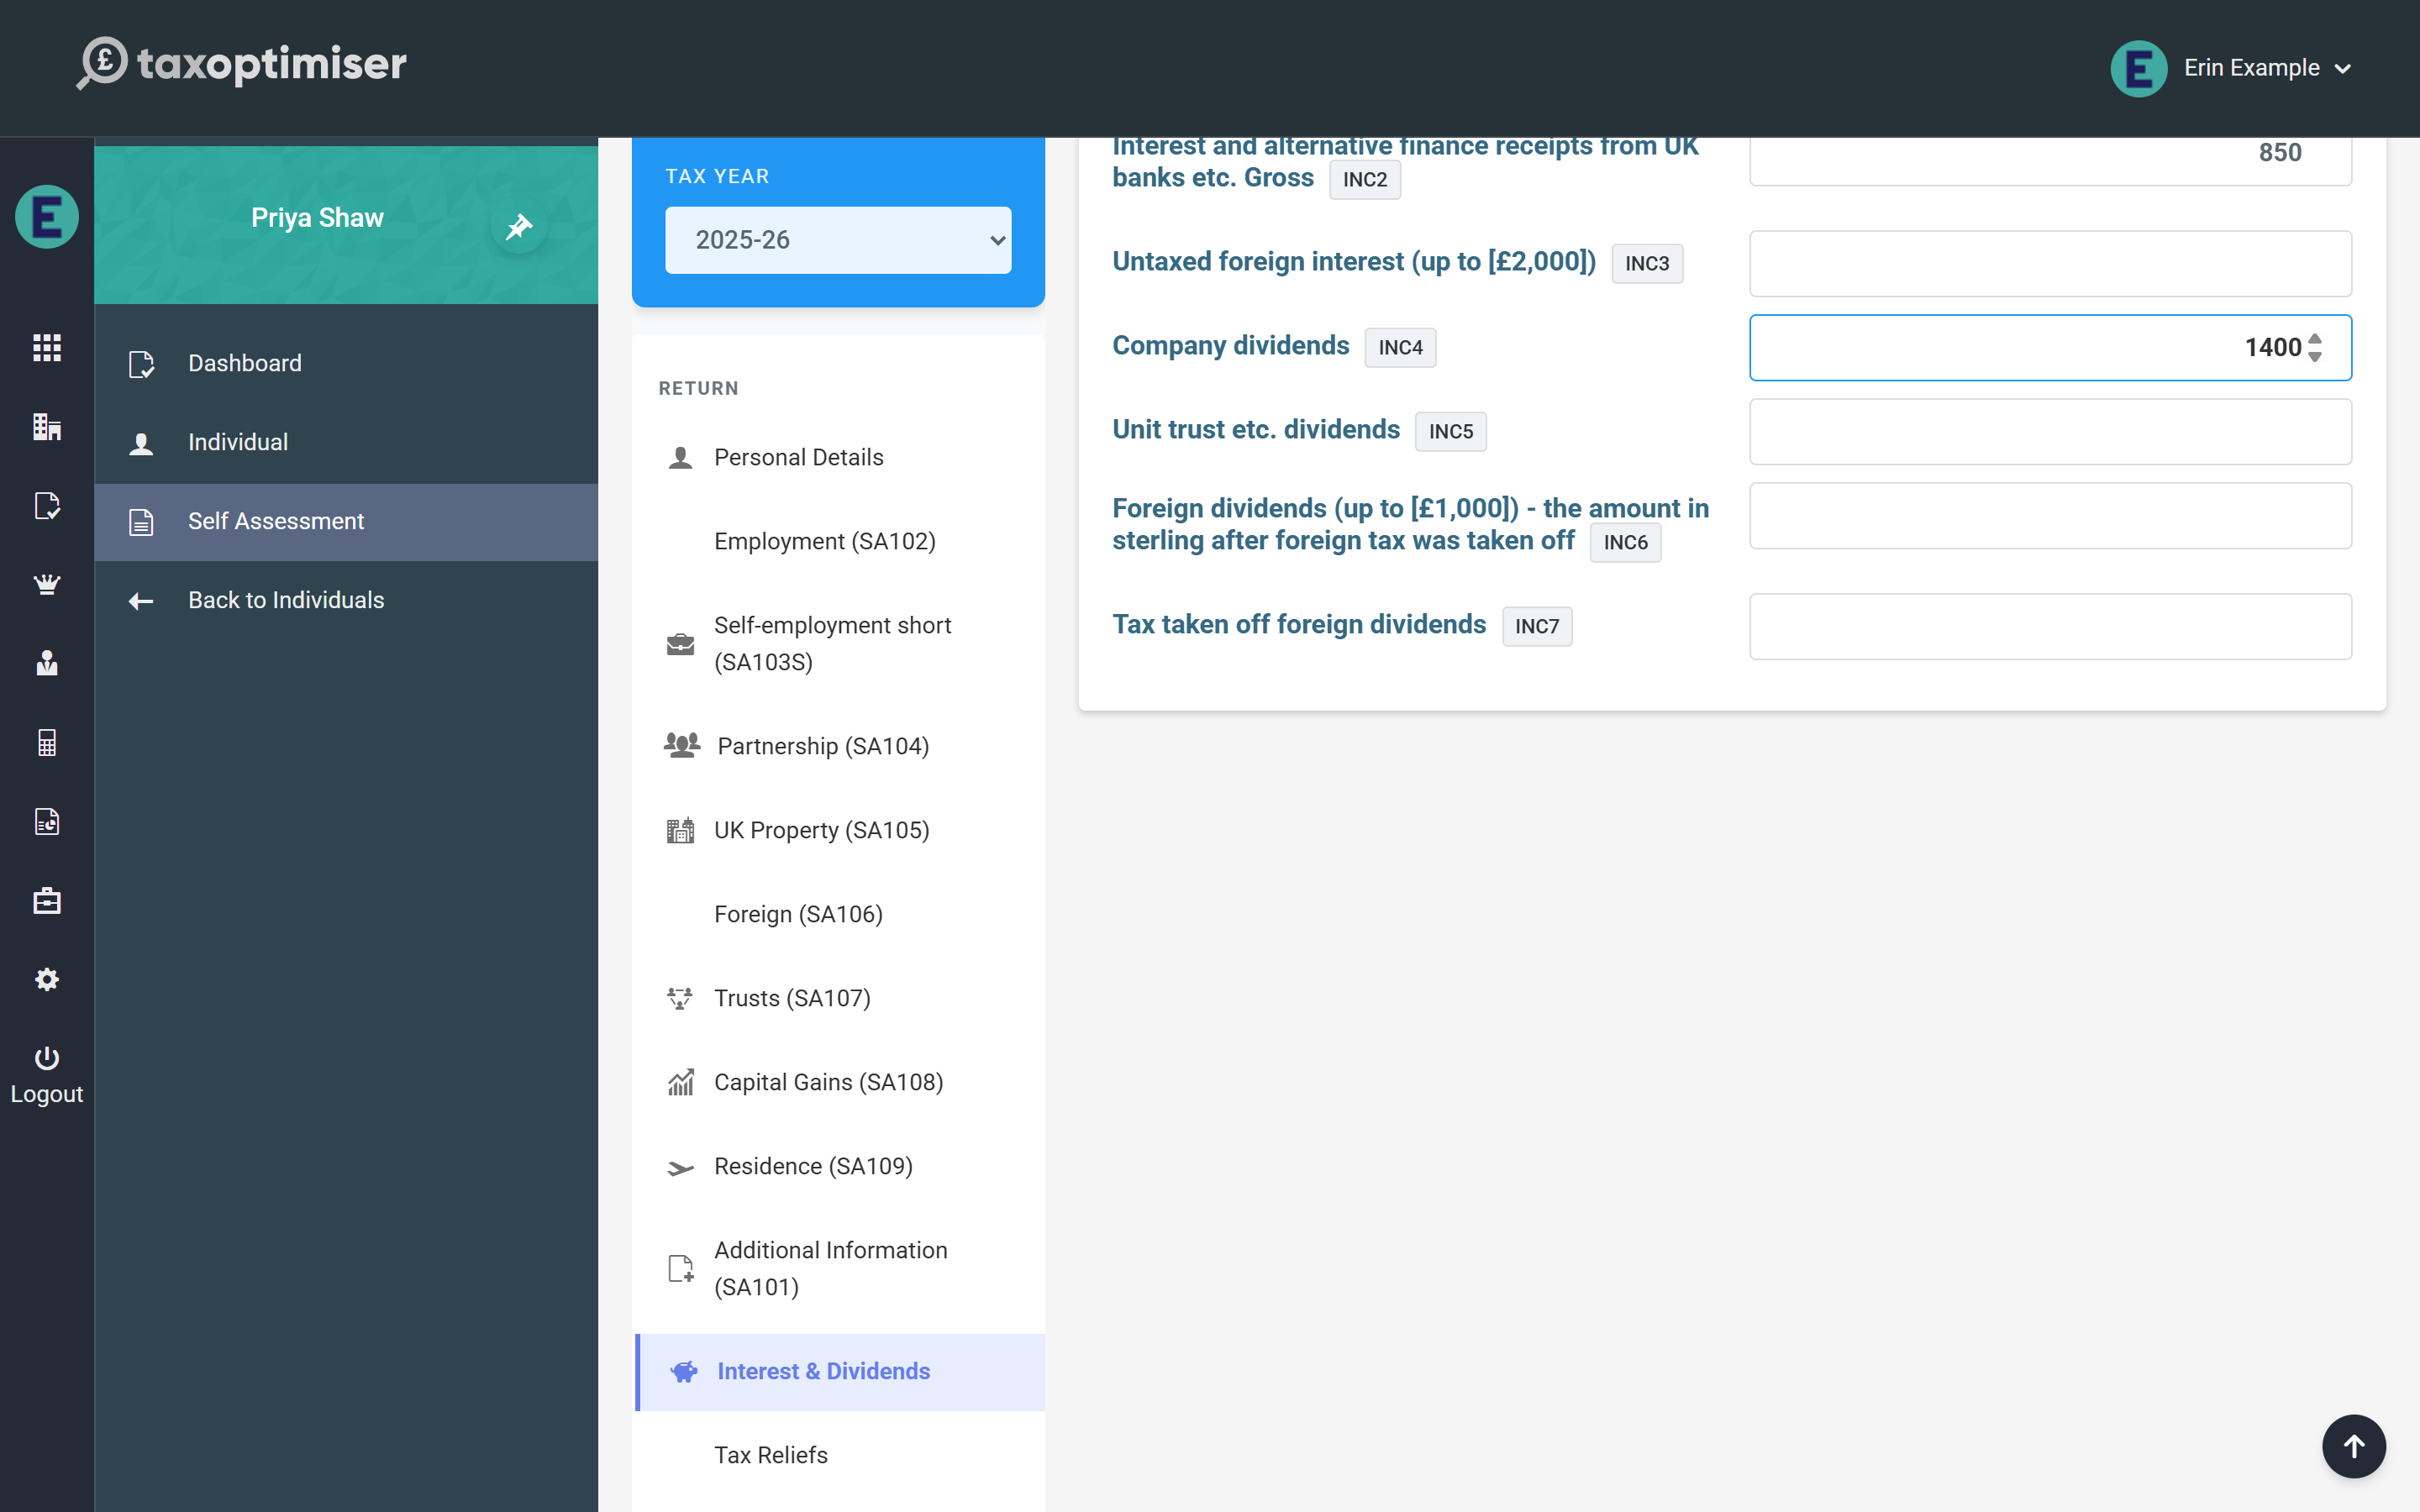The image size is (2420, 1512).
Task: Click the person-with-tie icon in the rail
Action: 47,664
